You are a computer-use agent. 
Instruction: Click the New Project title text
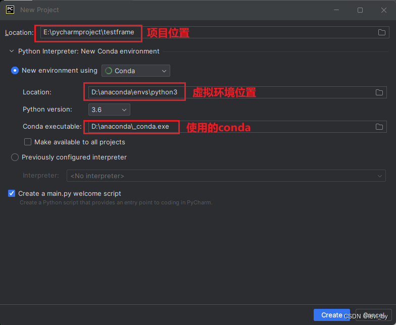coord(39,10)
